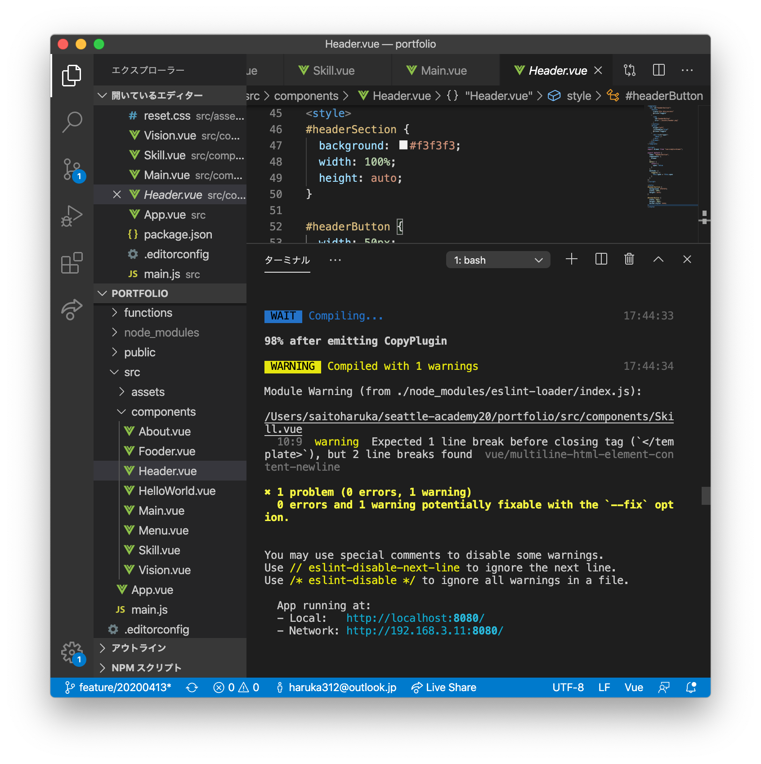Open the Run and Debug view

pos(72,216)
